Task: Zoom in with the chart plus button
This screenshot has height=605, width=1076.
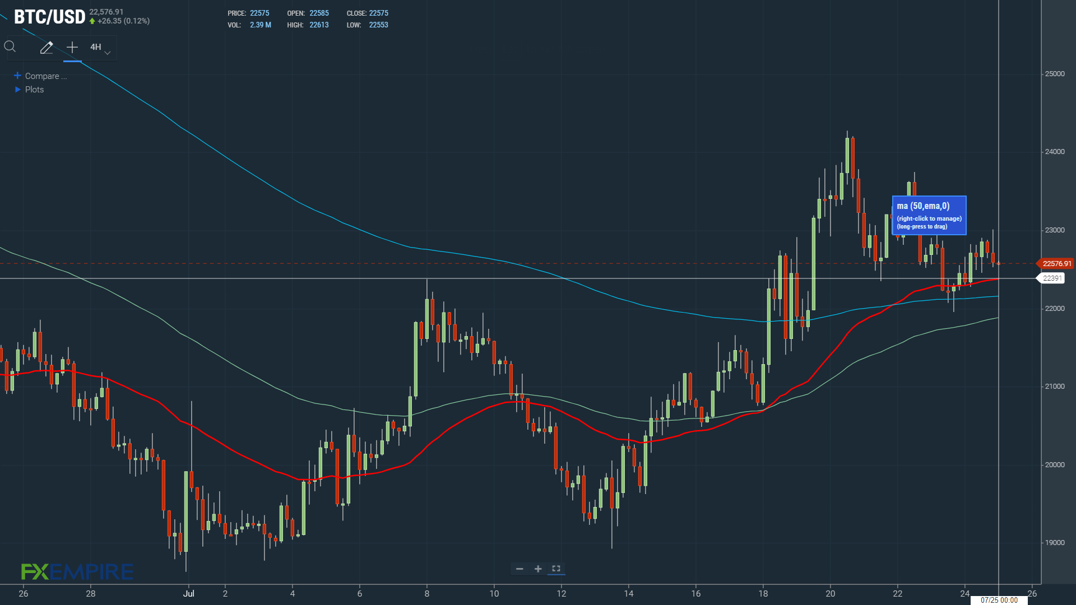Action: click(538, 569)
